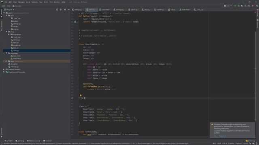
Task: Click the warning icon in Windows Defender notification
Action: [212, 124]
